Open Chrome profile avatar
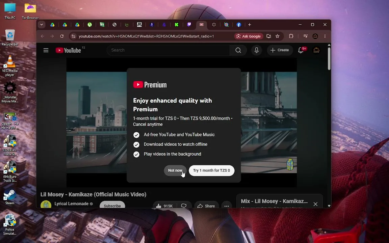 315,36
